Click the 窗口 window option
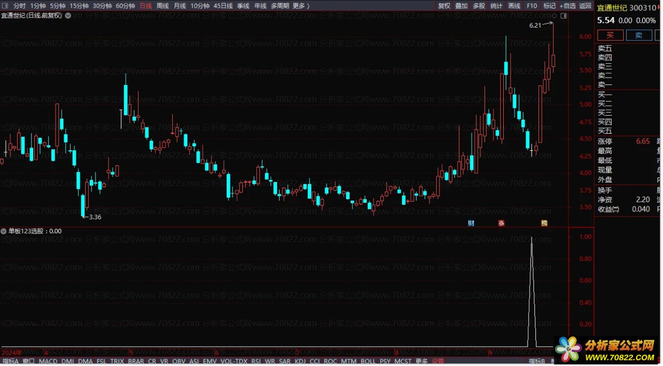The width and height of the screenshot is (663, 366). point(29,361)
